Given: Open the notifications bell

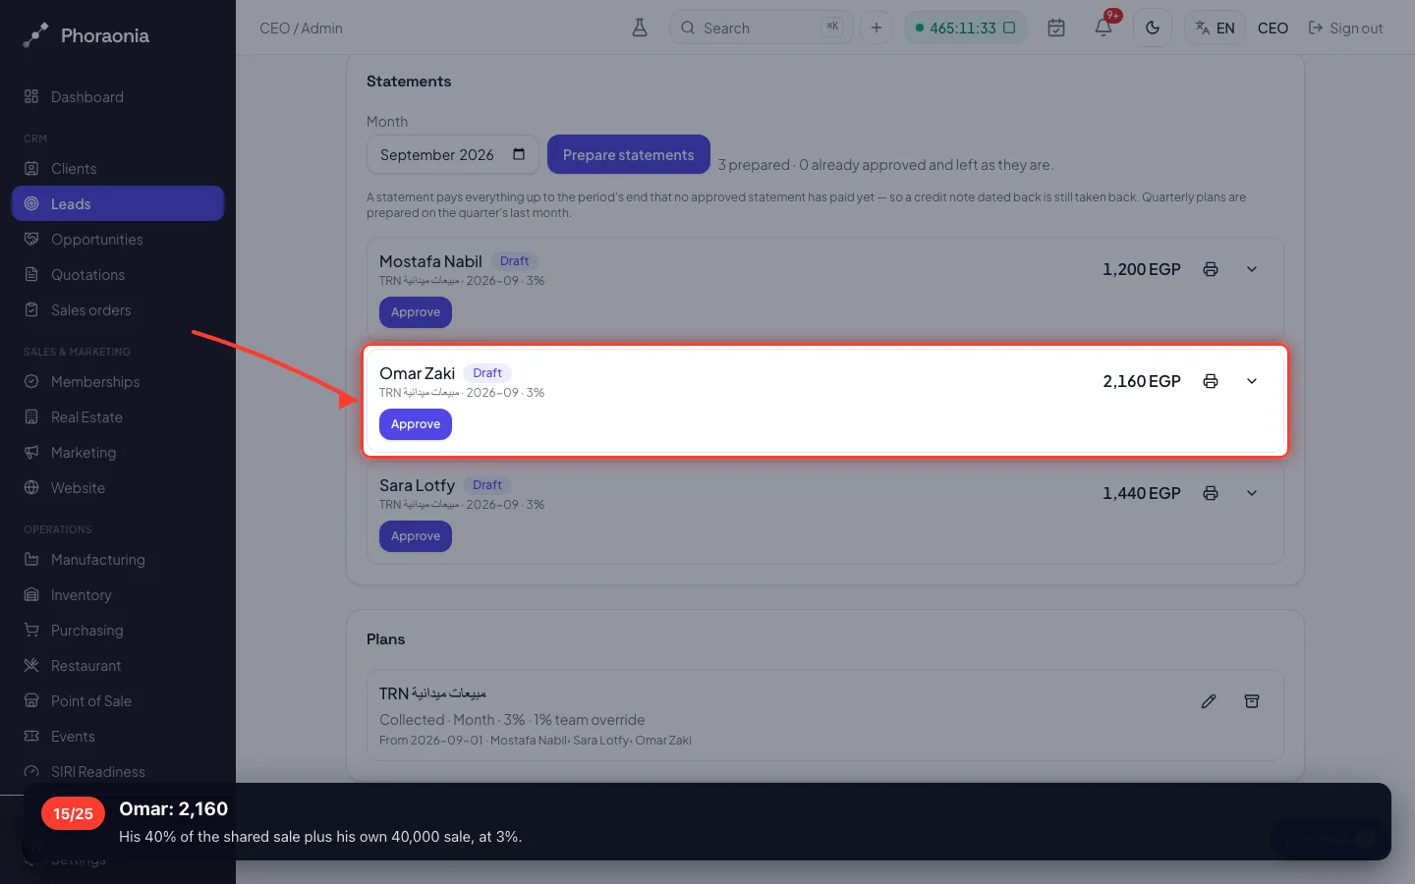Looking at the screenshot, I should [x=1104, y=28].
